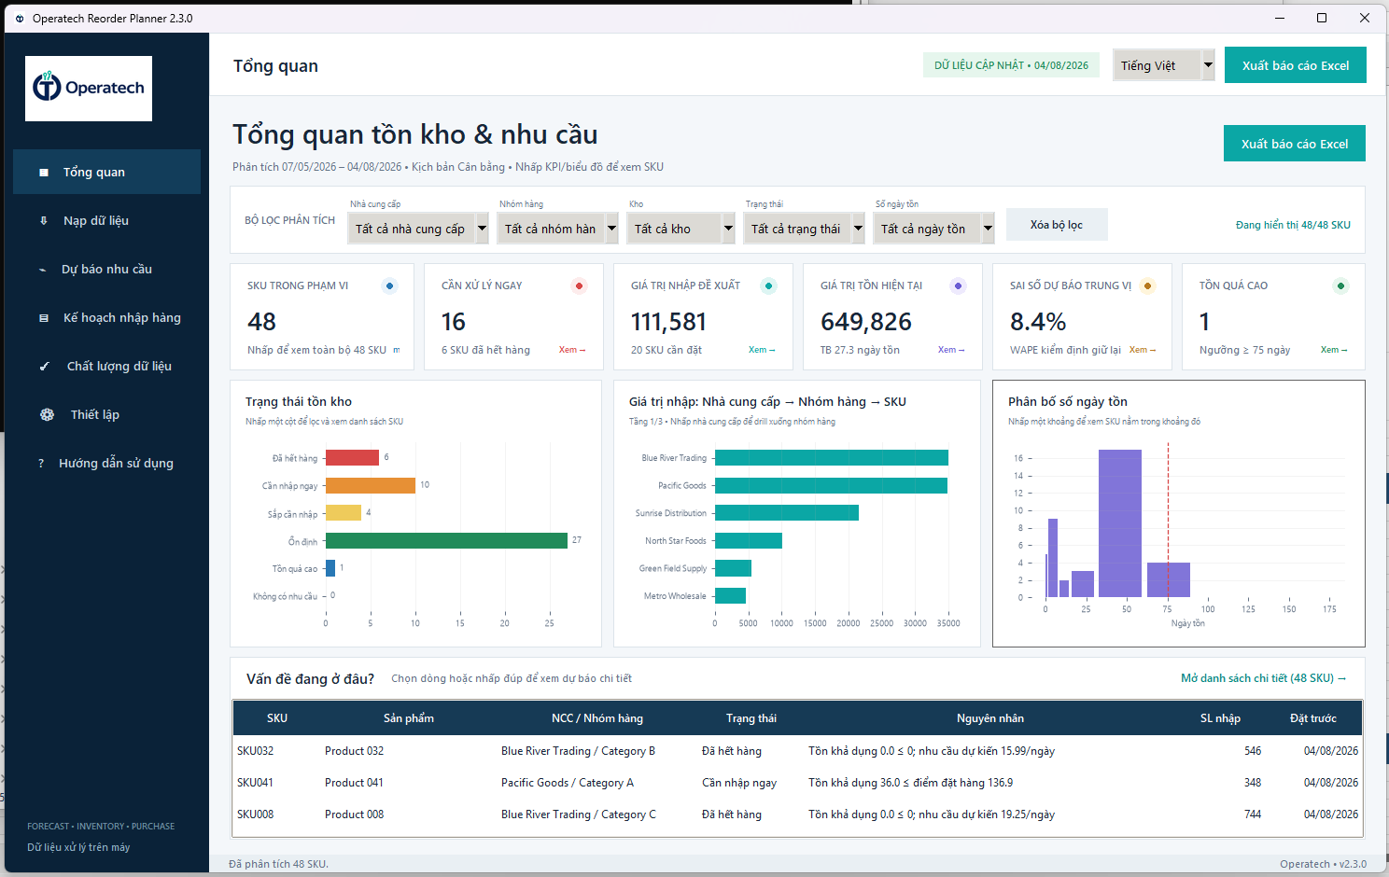Open the Thiết lập settings page
This screenshot has width=1389, height=877.
[x=106, y=414]
